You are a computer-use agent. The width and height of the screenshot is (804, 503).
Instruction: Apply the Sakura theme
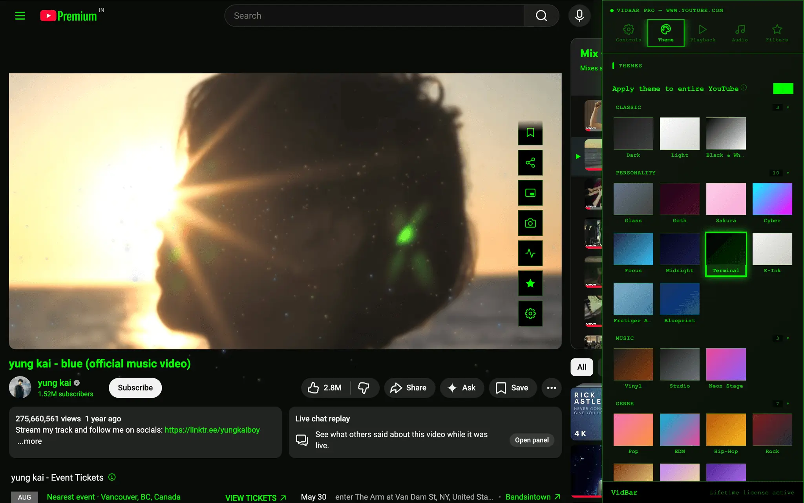726,203
